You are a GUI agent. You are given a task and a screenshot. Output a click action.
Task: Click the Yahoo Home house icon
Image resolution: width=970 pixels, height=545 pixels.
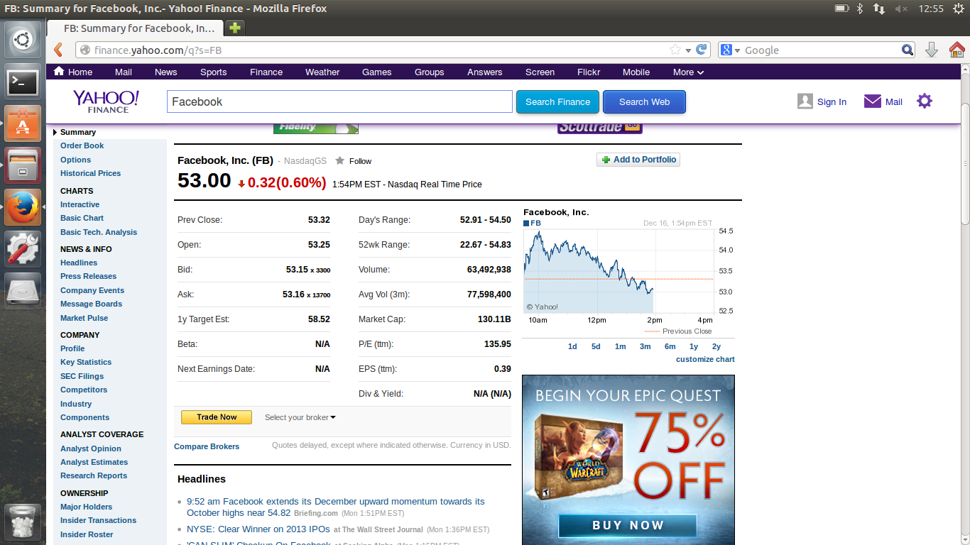(60, 71)
